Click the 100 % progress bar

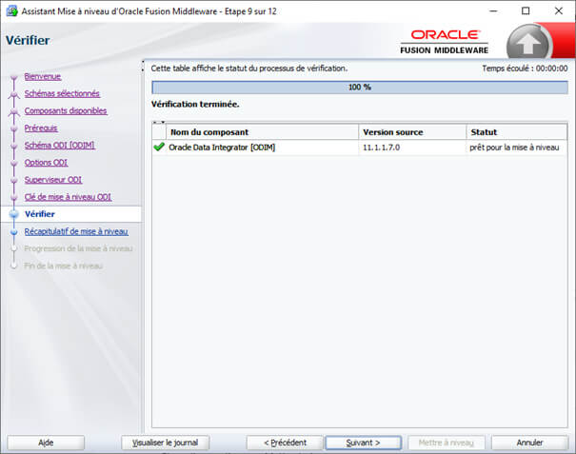point(360,88)
